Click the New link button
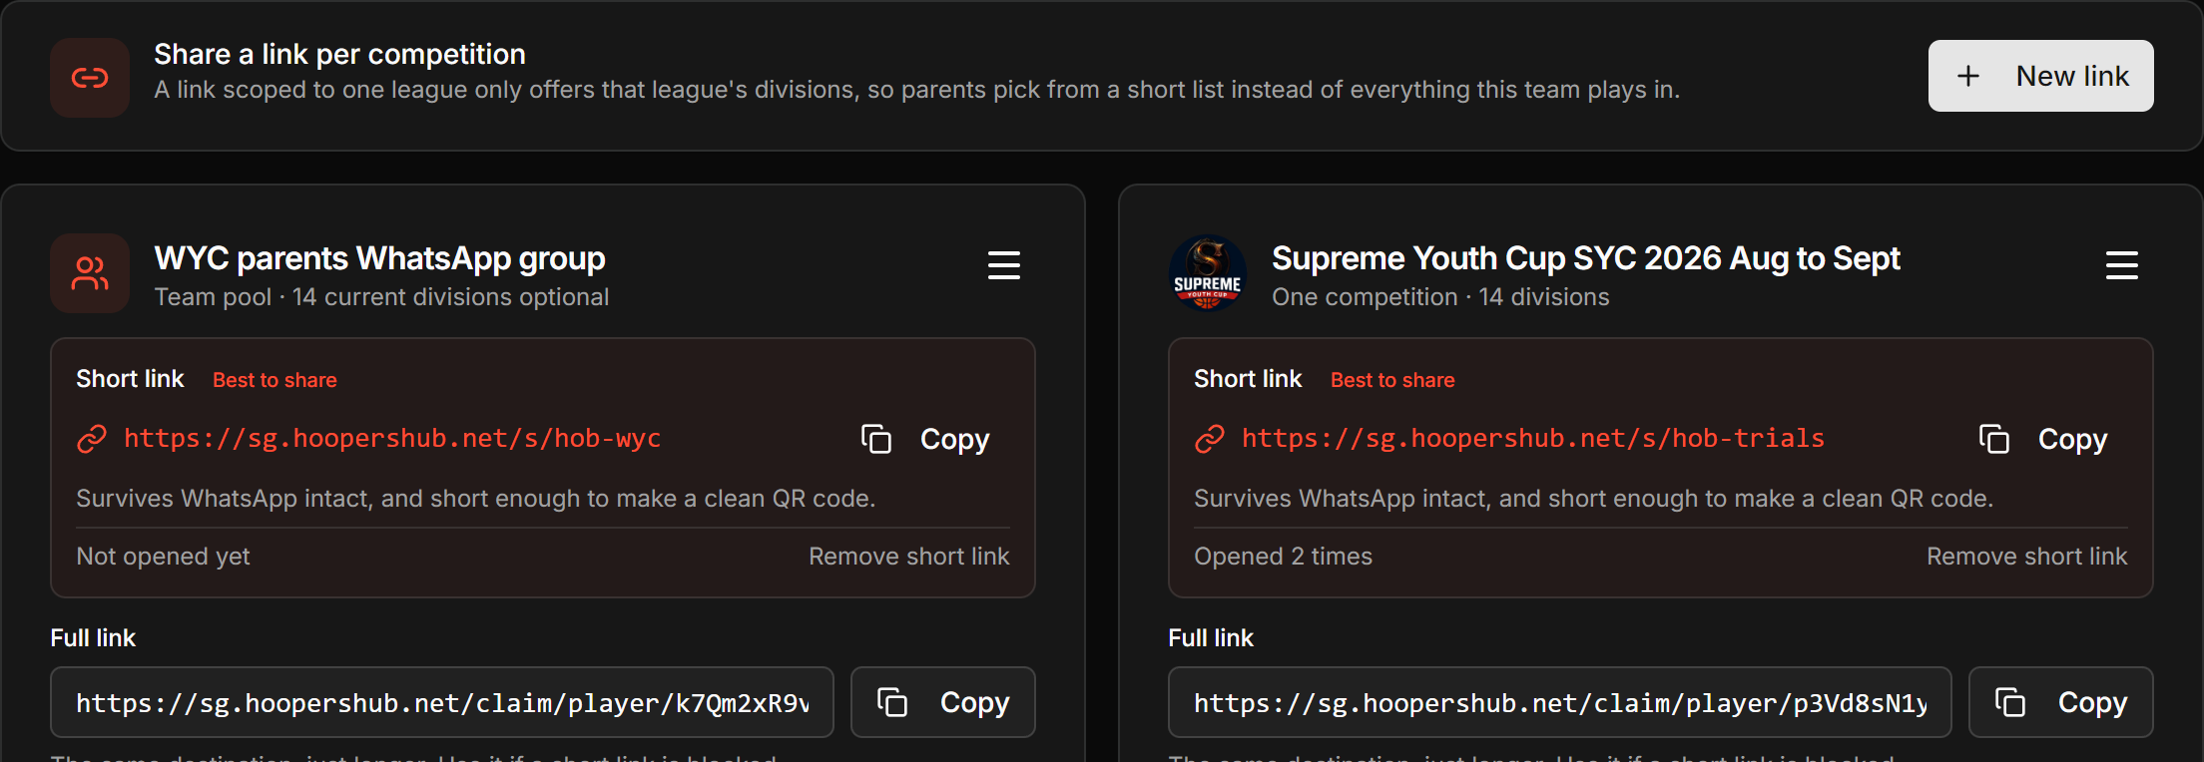Image resolution: width=2204 pixels, height=762 pixels. tap(2040, 76)
